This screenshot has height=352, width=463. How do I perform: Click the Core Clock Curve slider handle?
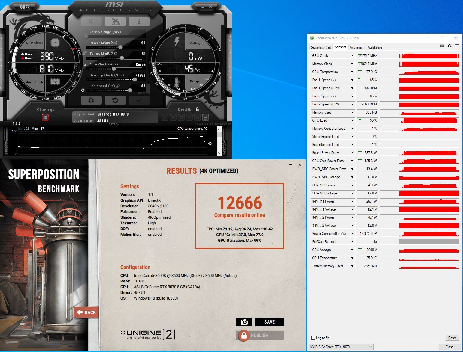point(114,69)
